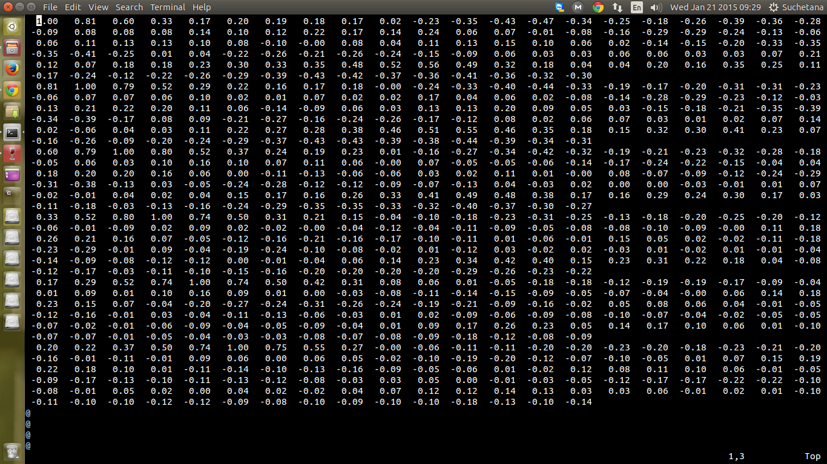This screenshot has width=827, height=464.
Task: Click the Chrome indicator in system tray
Action: (x=598, y=7)
